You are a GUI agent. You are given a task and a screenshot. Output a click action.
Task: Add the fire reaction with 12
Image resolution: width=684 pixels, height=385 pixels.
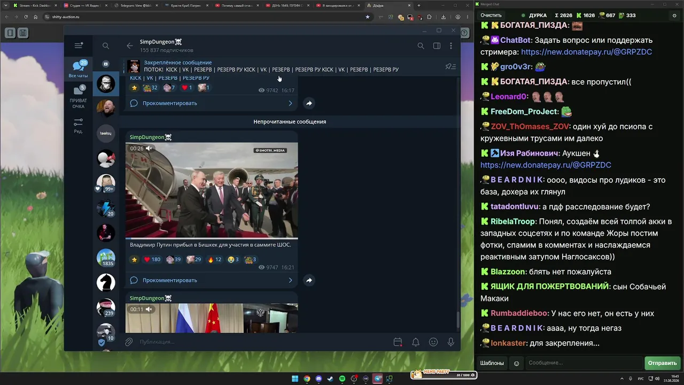[x=214, y=259]
